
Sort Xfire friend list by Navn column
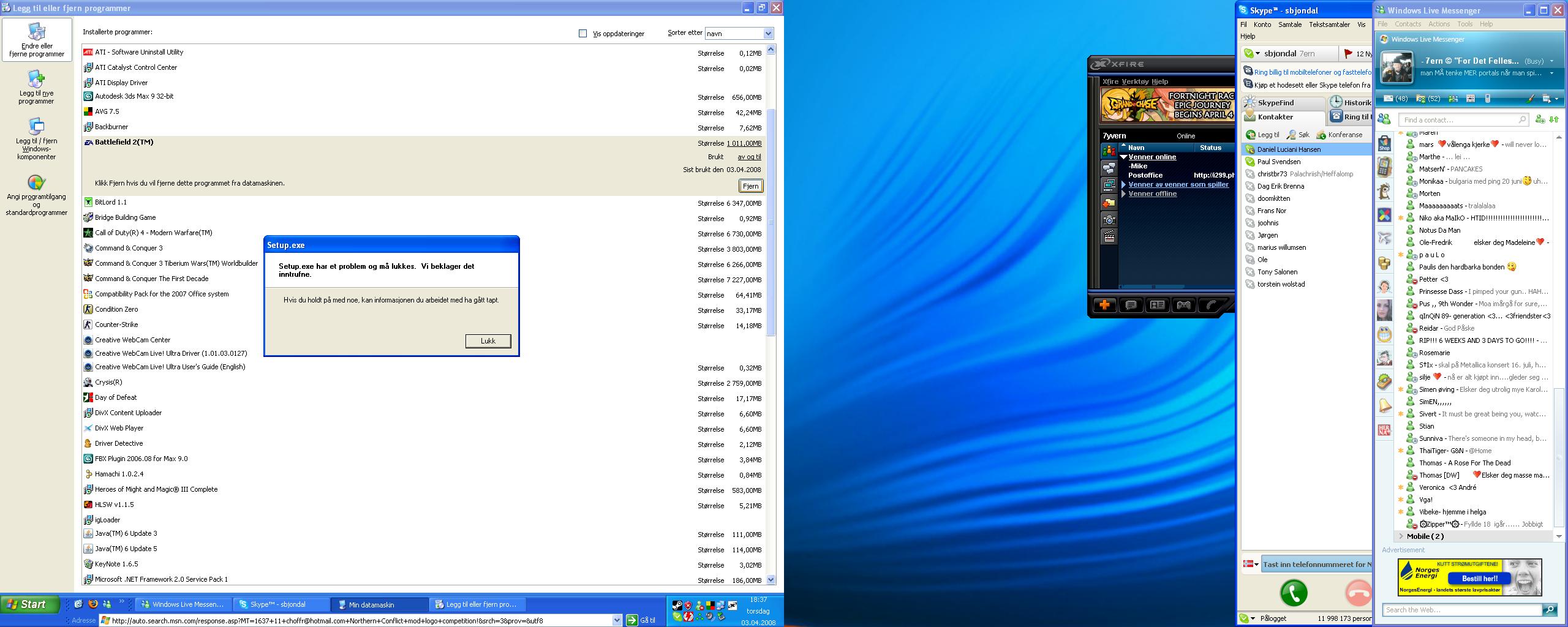coord(1156,148)
